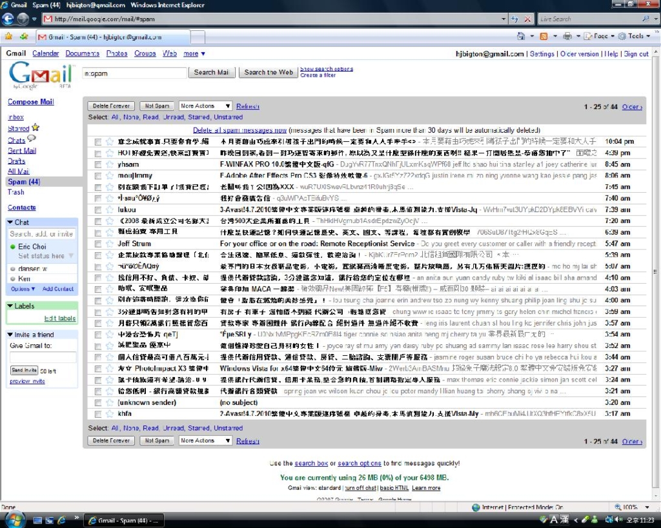This screenshot has height=528, width=661.
Task: Switch to the Gmail - Spam (44) browser tab
Action: click(112, 37)
